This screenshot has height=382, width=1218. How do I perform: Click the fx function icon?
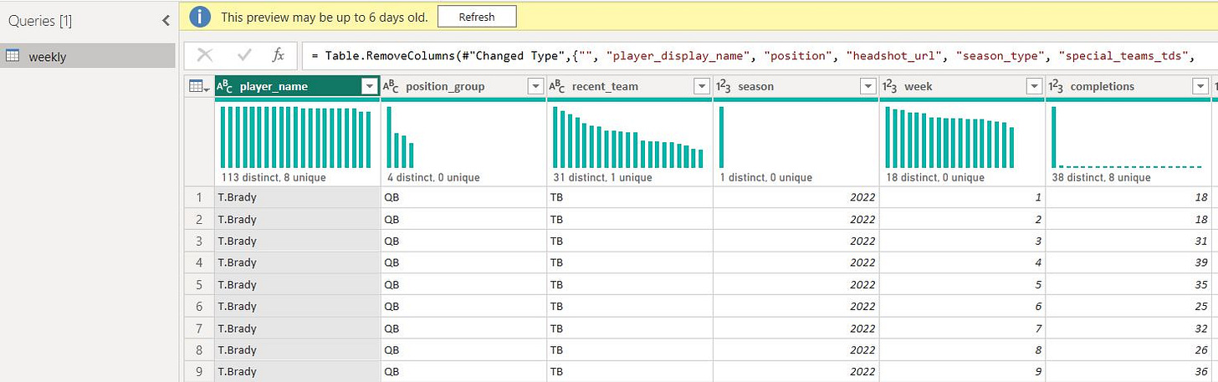(279, 55)
